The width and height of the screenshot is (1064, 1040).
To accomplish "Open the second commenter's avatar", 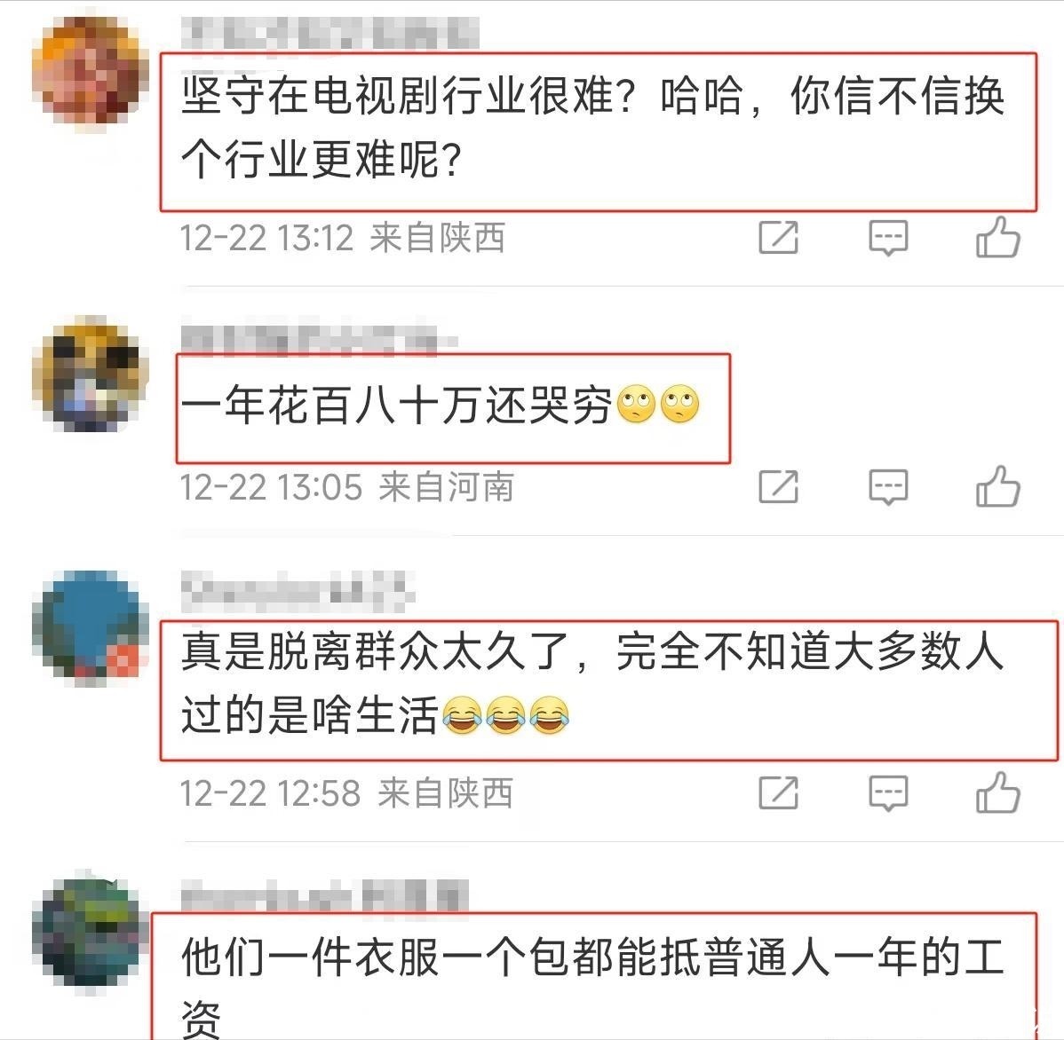I will click(x=91, y=375).
